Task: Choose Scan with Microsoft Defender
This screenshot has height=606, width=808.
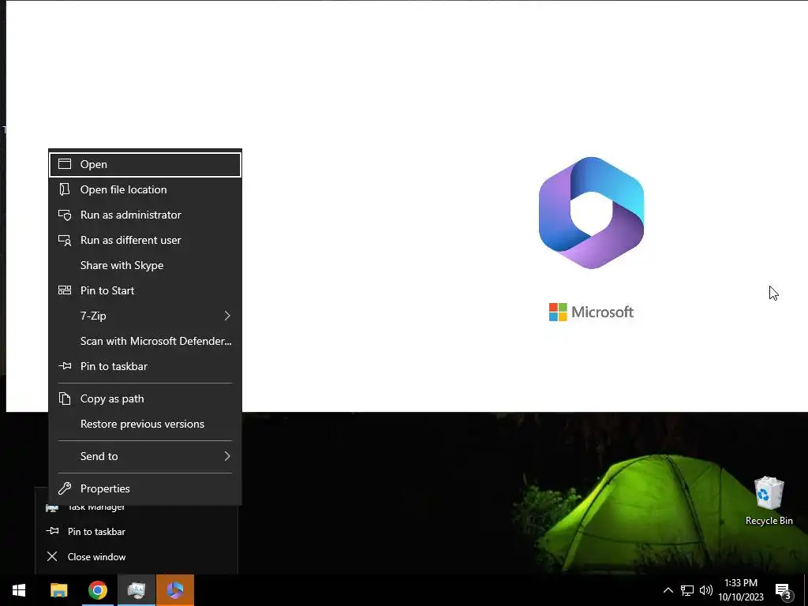Action: pyautogui.click(x=145, y=341)
